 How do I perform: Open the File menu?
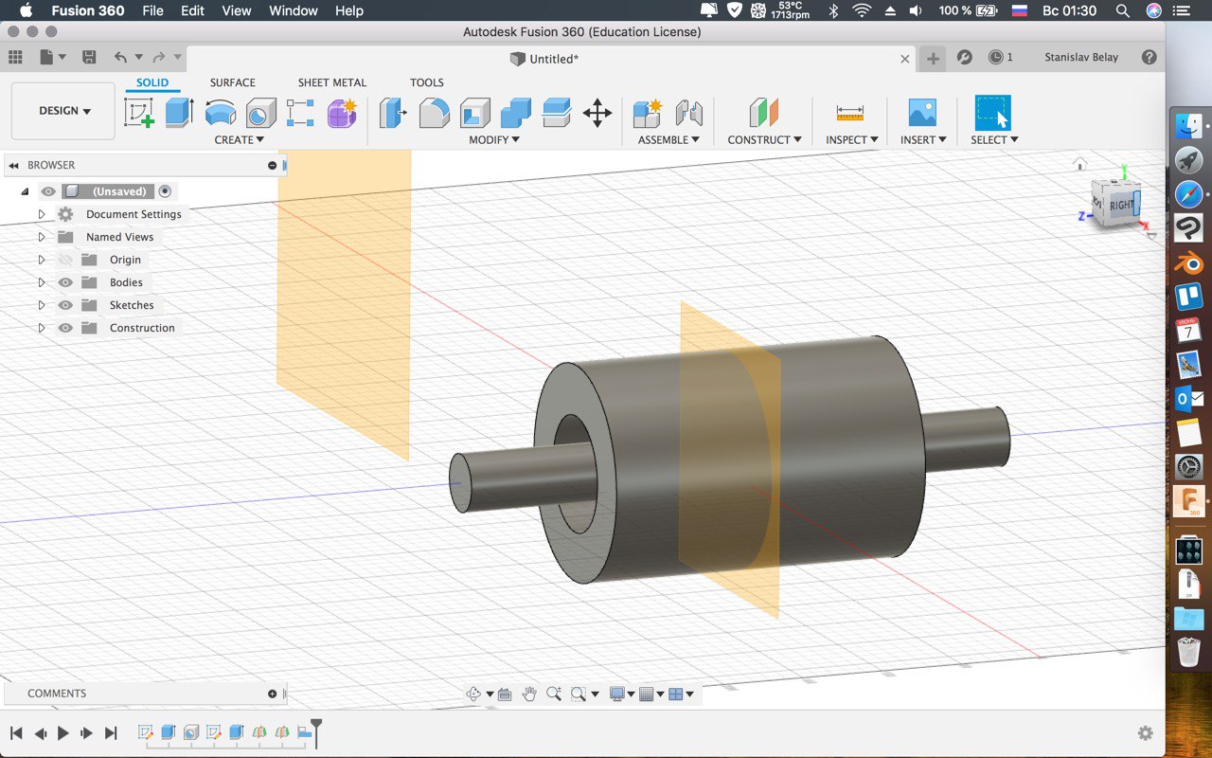pyautogui.click(x=152, y=10)
